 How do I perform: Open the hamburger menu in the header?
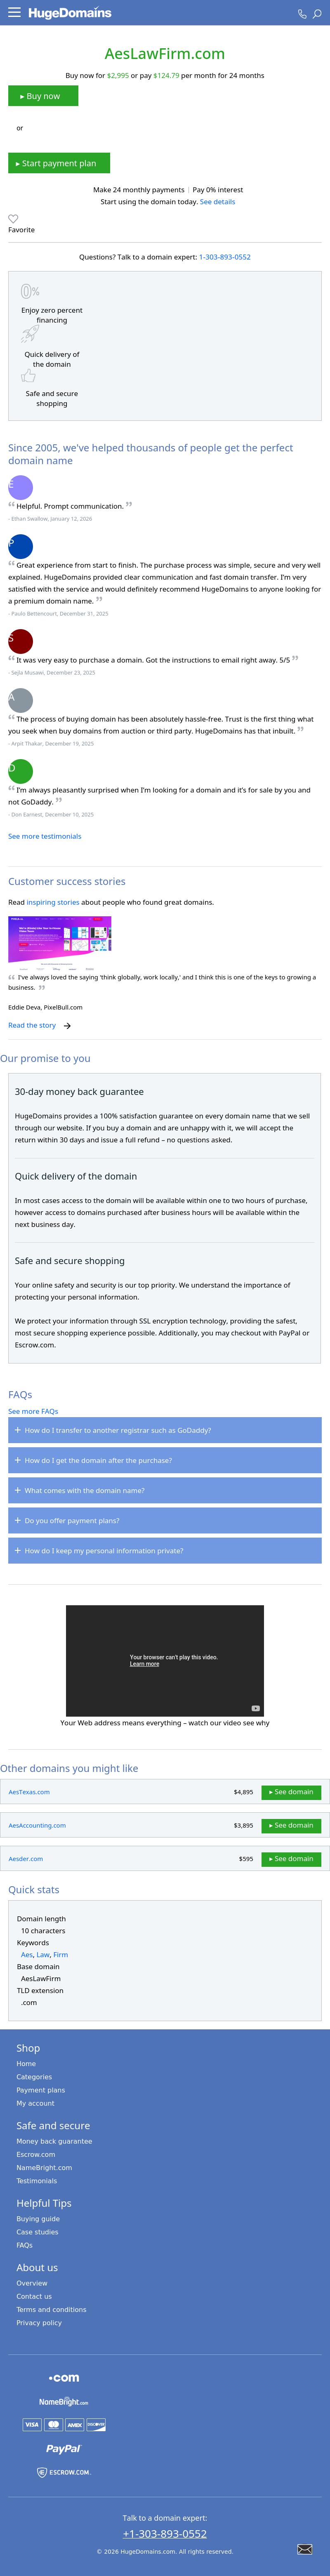(x=14, y=13)
